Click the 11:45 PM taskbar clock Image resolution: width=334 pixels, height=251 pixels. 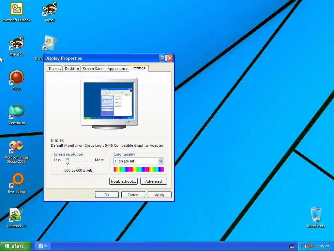pyautogui.click(x=322, y=246)
